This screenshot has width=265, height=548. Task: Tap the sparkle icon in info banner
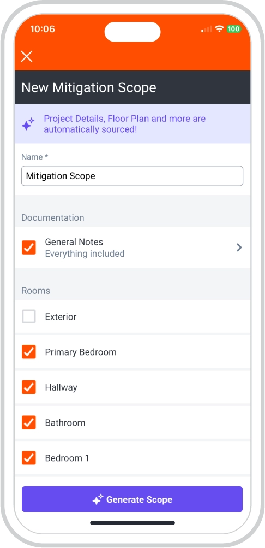28,125
